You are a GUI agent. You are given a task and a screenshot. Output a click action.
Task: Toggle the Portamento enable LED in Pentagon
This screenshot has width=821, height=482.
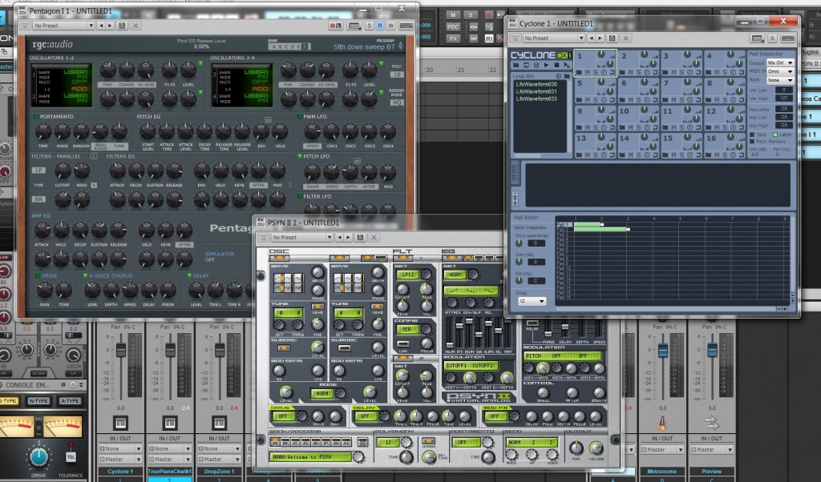pyautogui.click(x=36, y=117)
